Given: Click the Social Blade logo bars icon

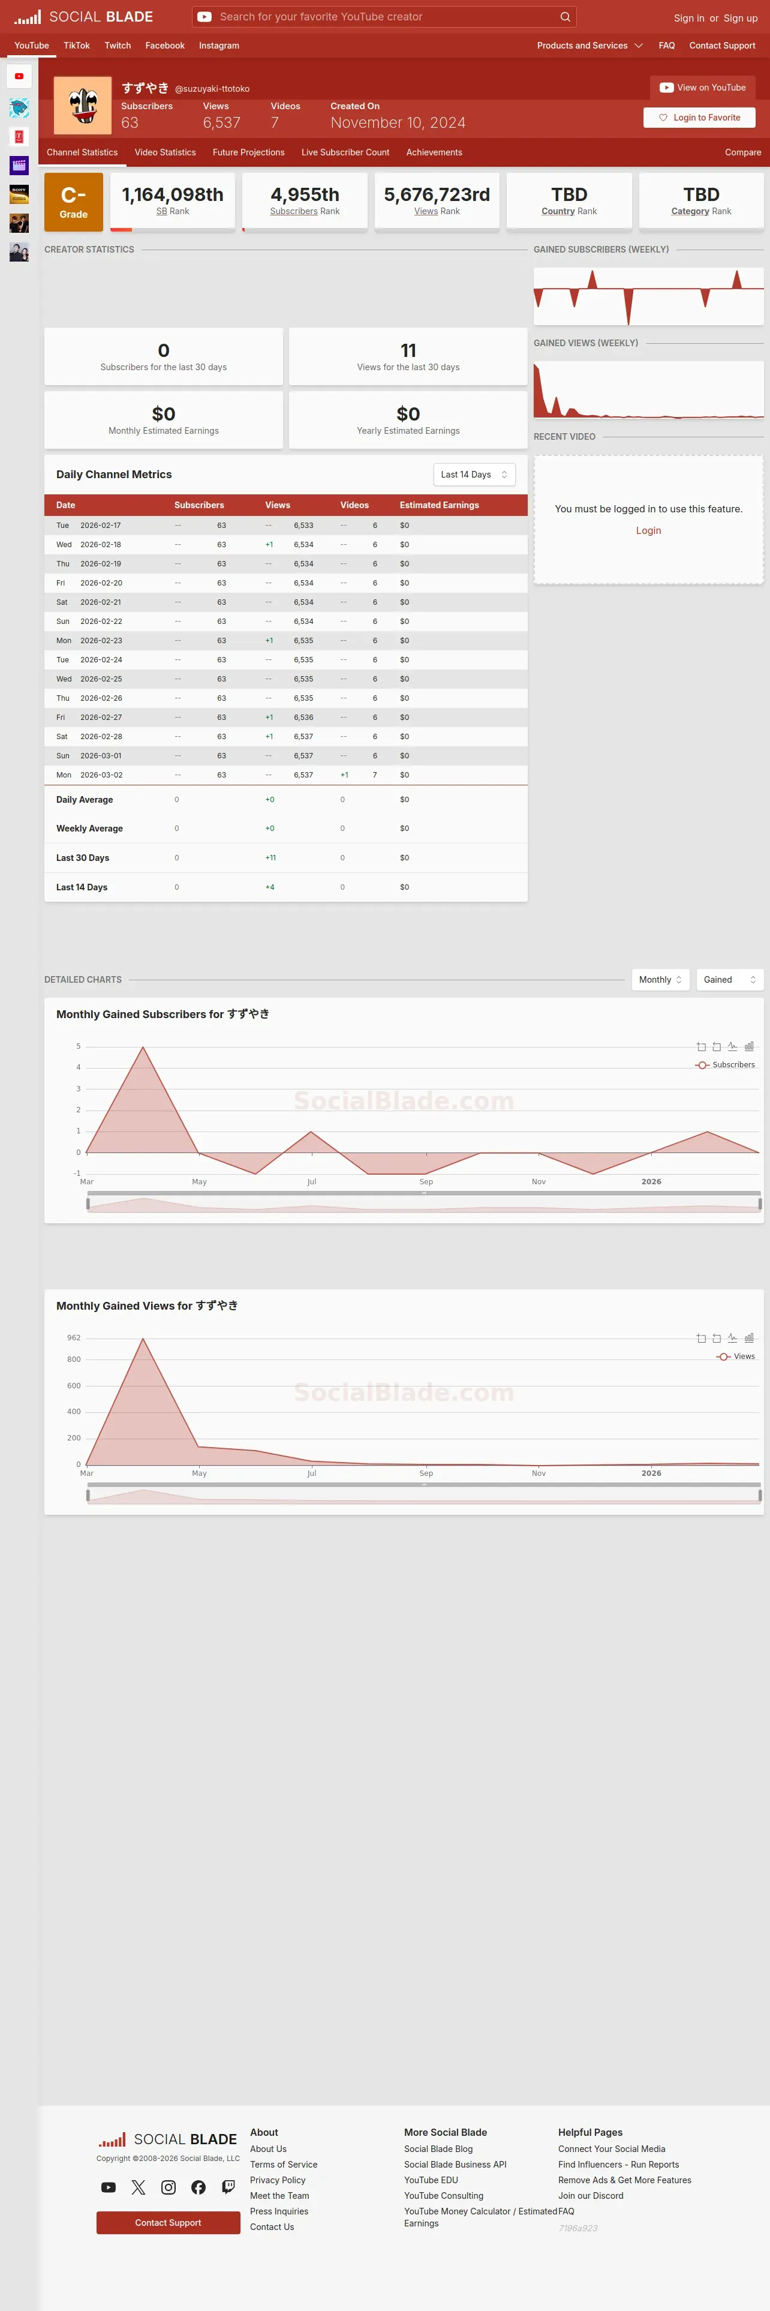Looking at the screenshot, I should pos(28,17).
